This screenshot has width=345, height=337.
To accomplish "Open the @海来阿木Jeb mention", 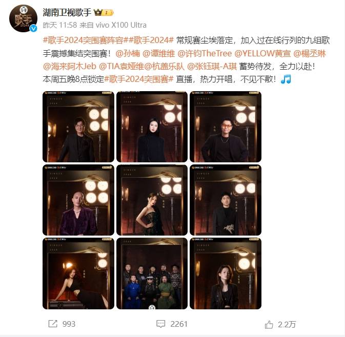I will tap(70, 66).
